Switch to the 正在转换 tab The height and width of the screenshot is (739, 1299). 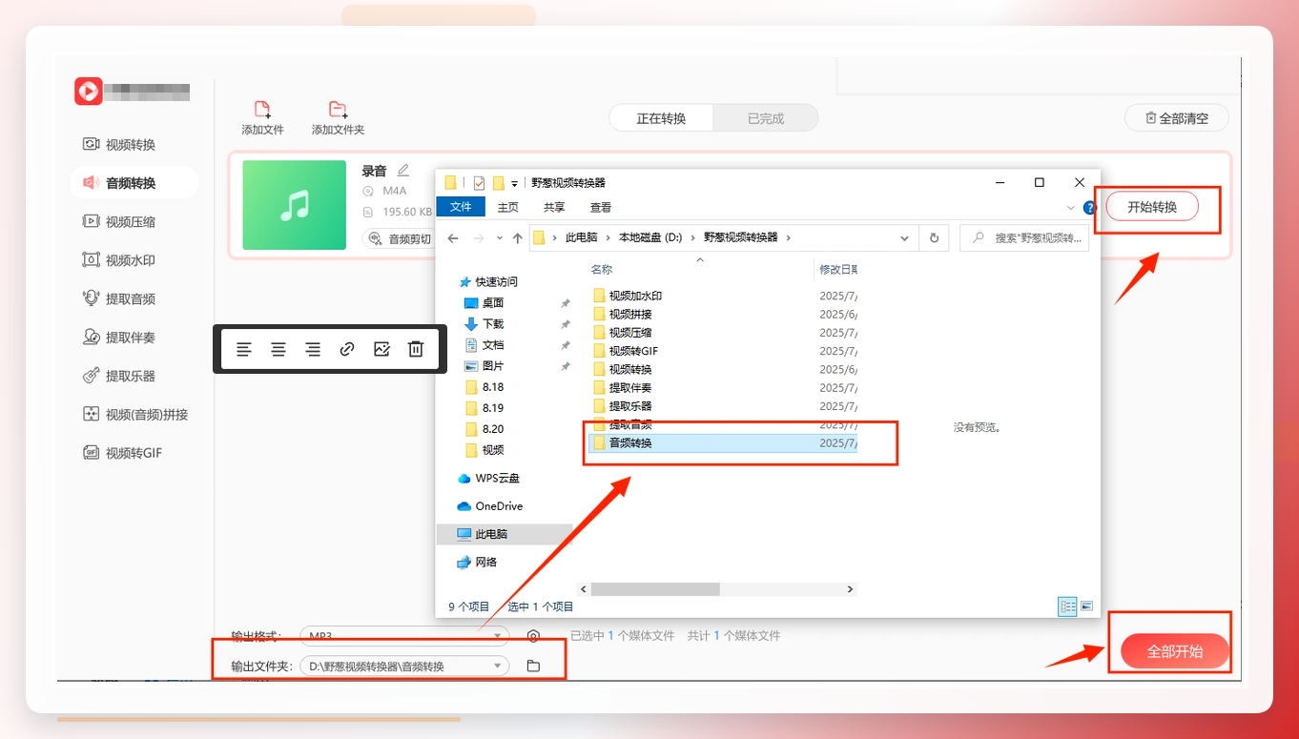click(662, 118)
